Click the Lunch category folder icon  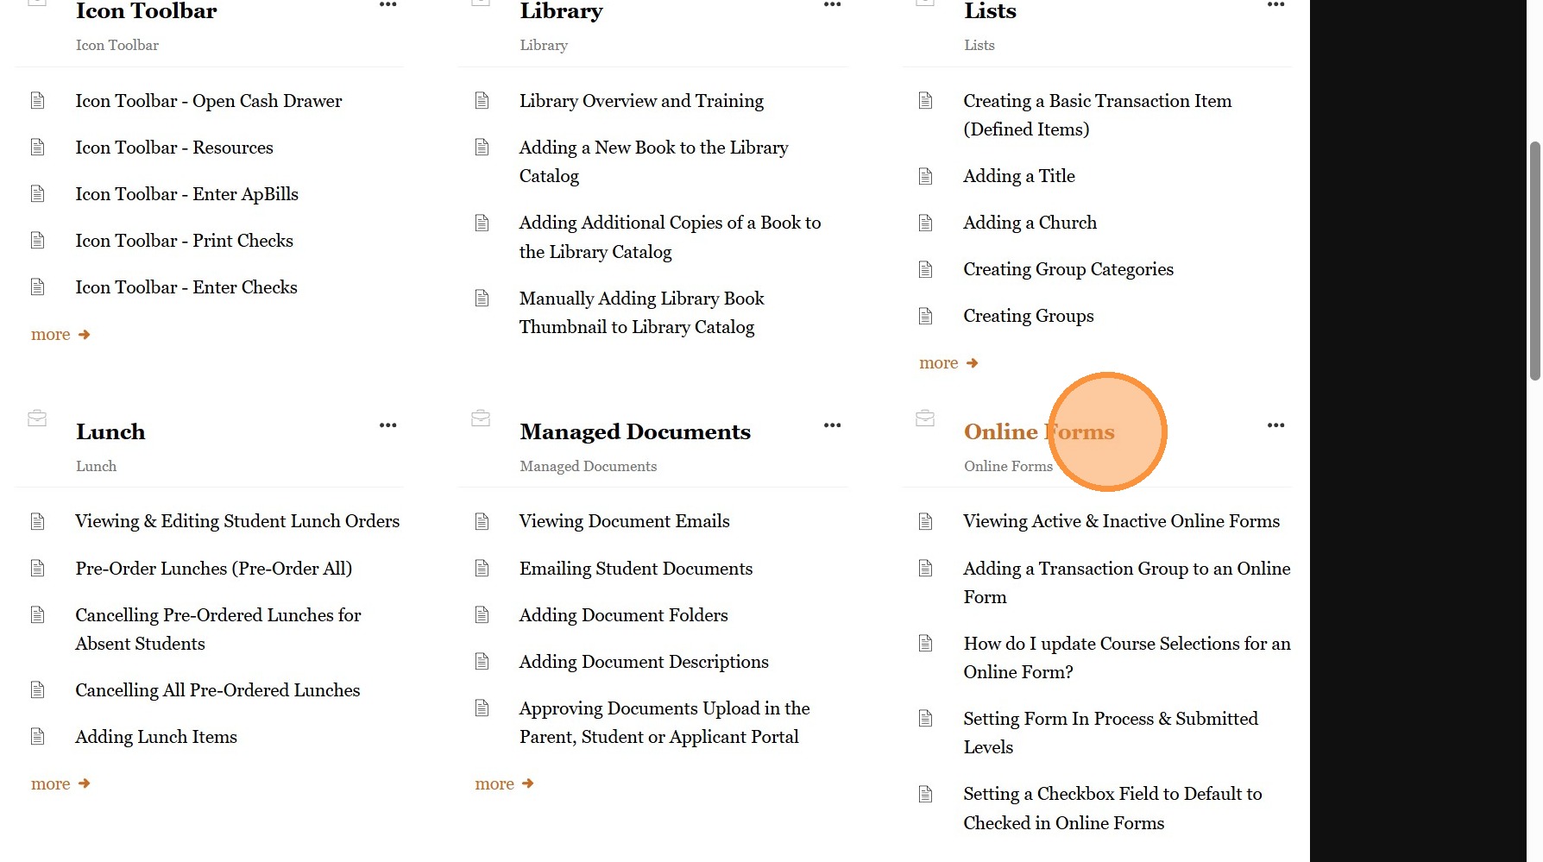[37, 418]
